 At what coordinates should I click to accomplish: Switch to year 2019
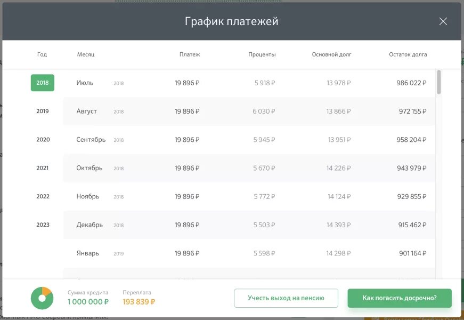(x=42, y=111)
